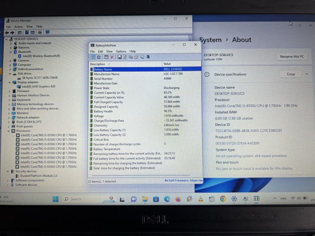Click the info icon beside Device specifications
The image size is (315, 236).
pos(207,74)
